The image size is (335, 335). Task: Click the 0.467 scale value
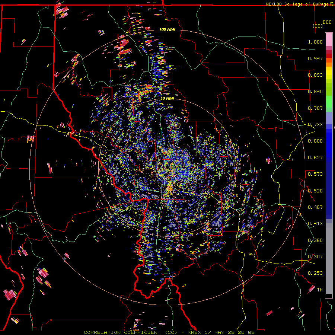[x=315, y=207]
